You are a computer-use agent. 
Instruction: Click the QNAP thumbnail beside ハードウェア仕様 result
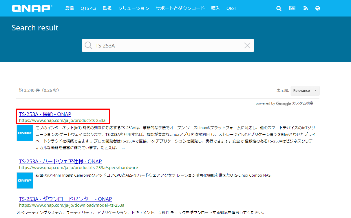[x=25, y=180]
